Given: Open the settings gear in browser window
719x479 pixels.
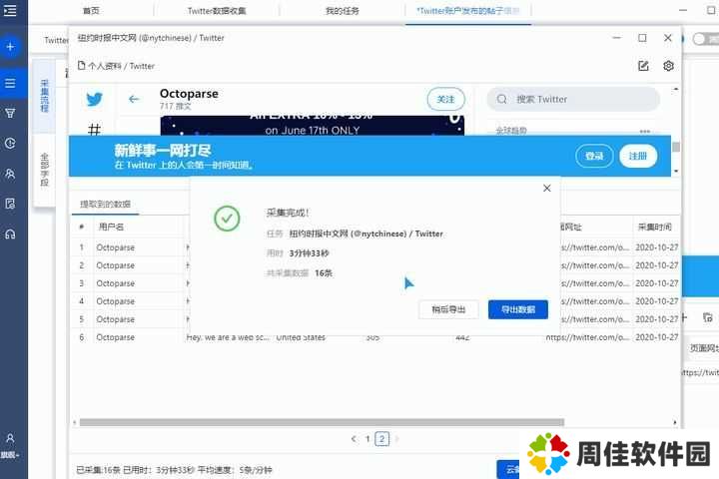Looking at the screenshot, I should (668, 66).
